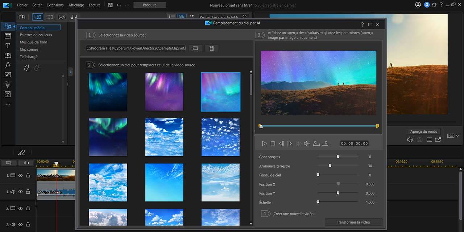Click the Produire button
This screenshot has height=232, width=464.
tap(150, 5)
